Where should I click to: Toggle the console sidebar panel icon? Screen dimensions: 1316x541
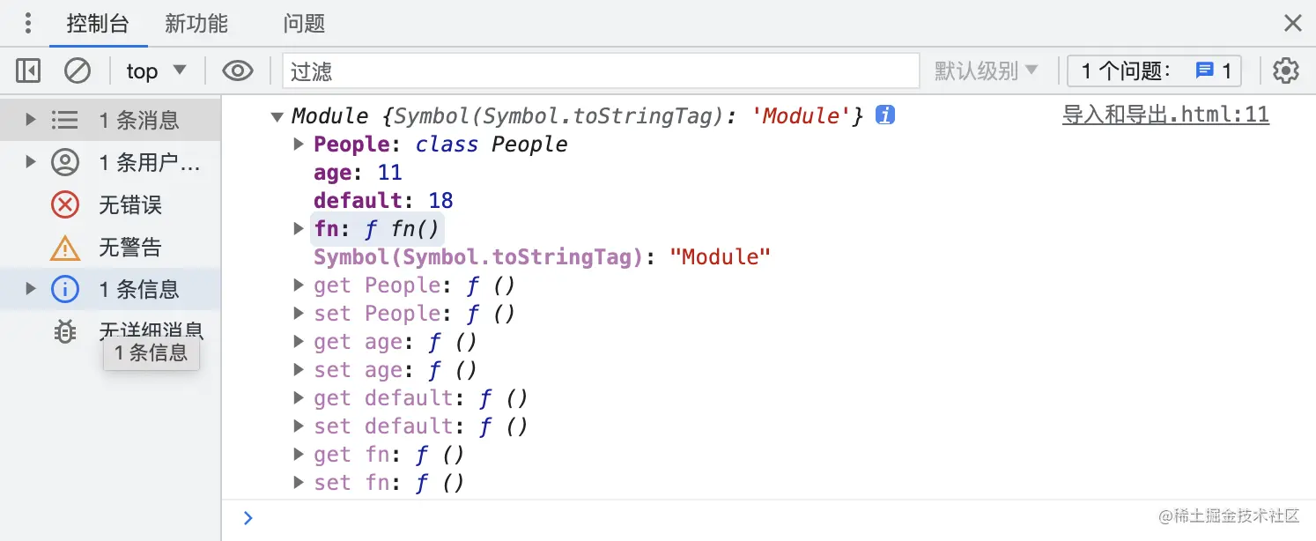(x=28, y=70)
